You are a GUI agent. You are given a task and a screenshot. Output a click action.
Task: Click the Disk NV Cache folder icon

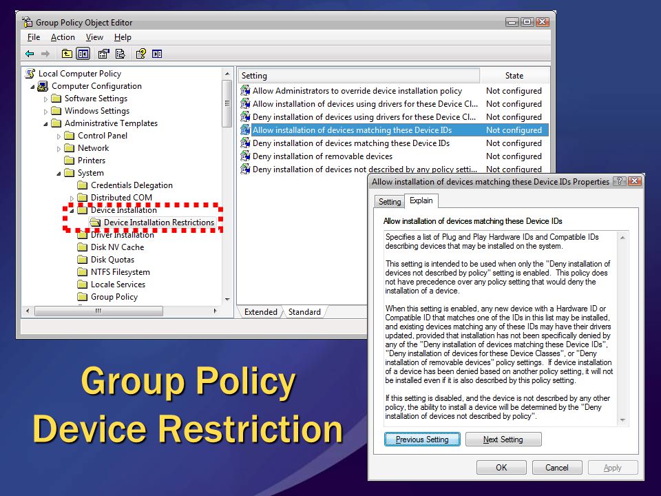83,247
